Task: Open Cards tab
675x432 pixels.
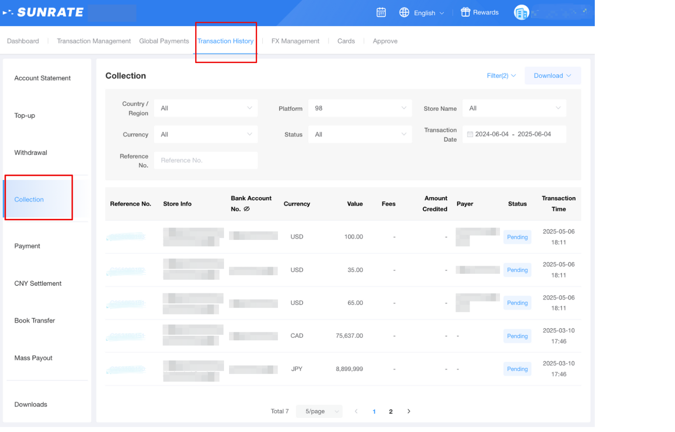Action: (x=346, y=41)
